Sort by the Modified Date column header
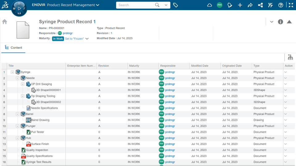 point(200,66)
